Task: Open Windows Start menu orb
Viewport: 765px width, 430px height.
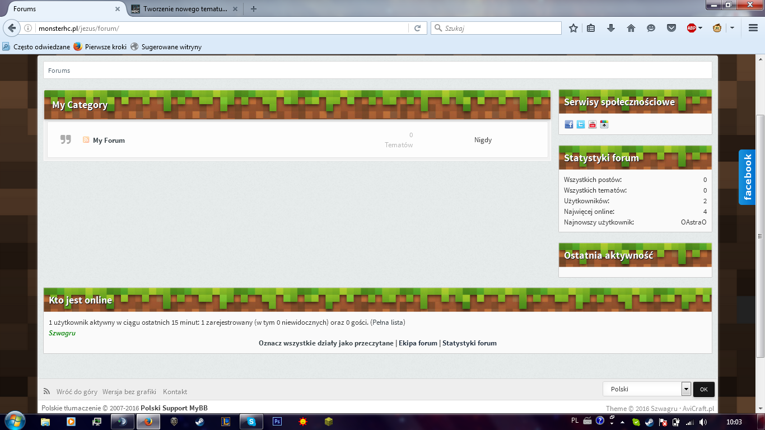Action: (14, 421)
